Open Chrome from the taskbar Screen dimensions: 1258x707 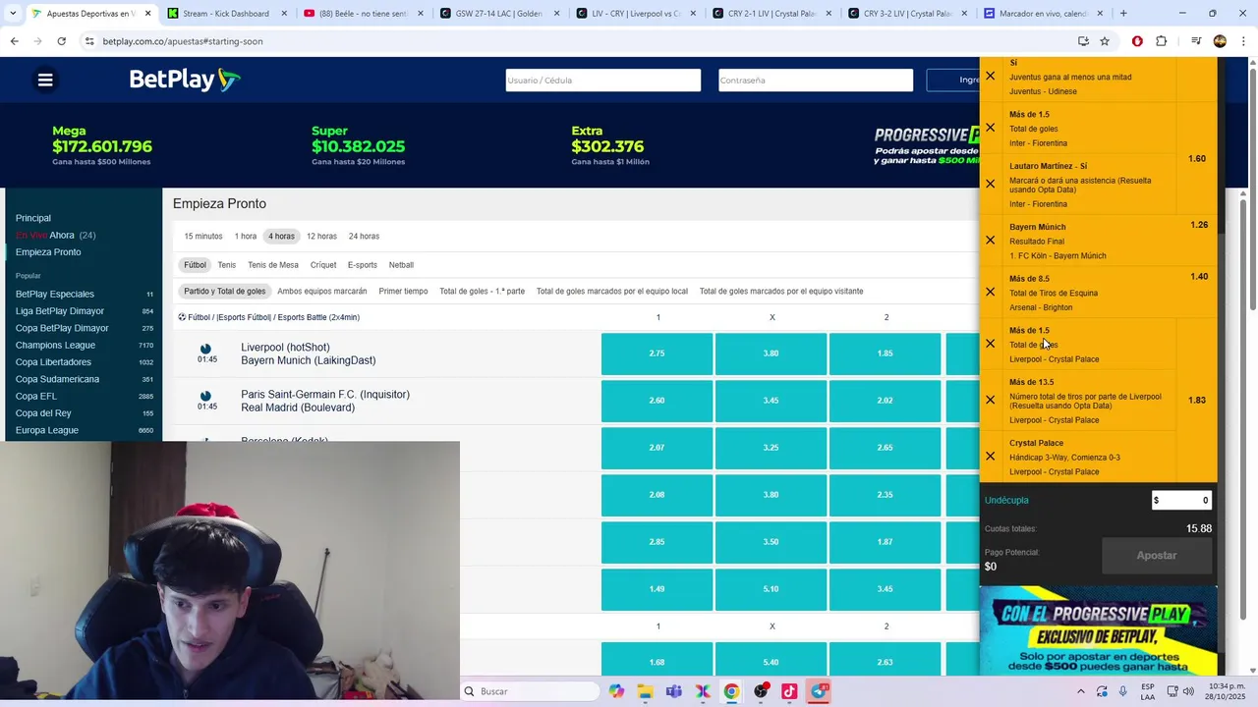732,691
